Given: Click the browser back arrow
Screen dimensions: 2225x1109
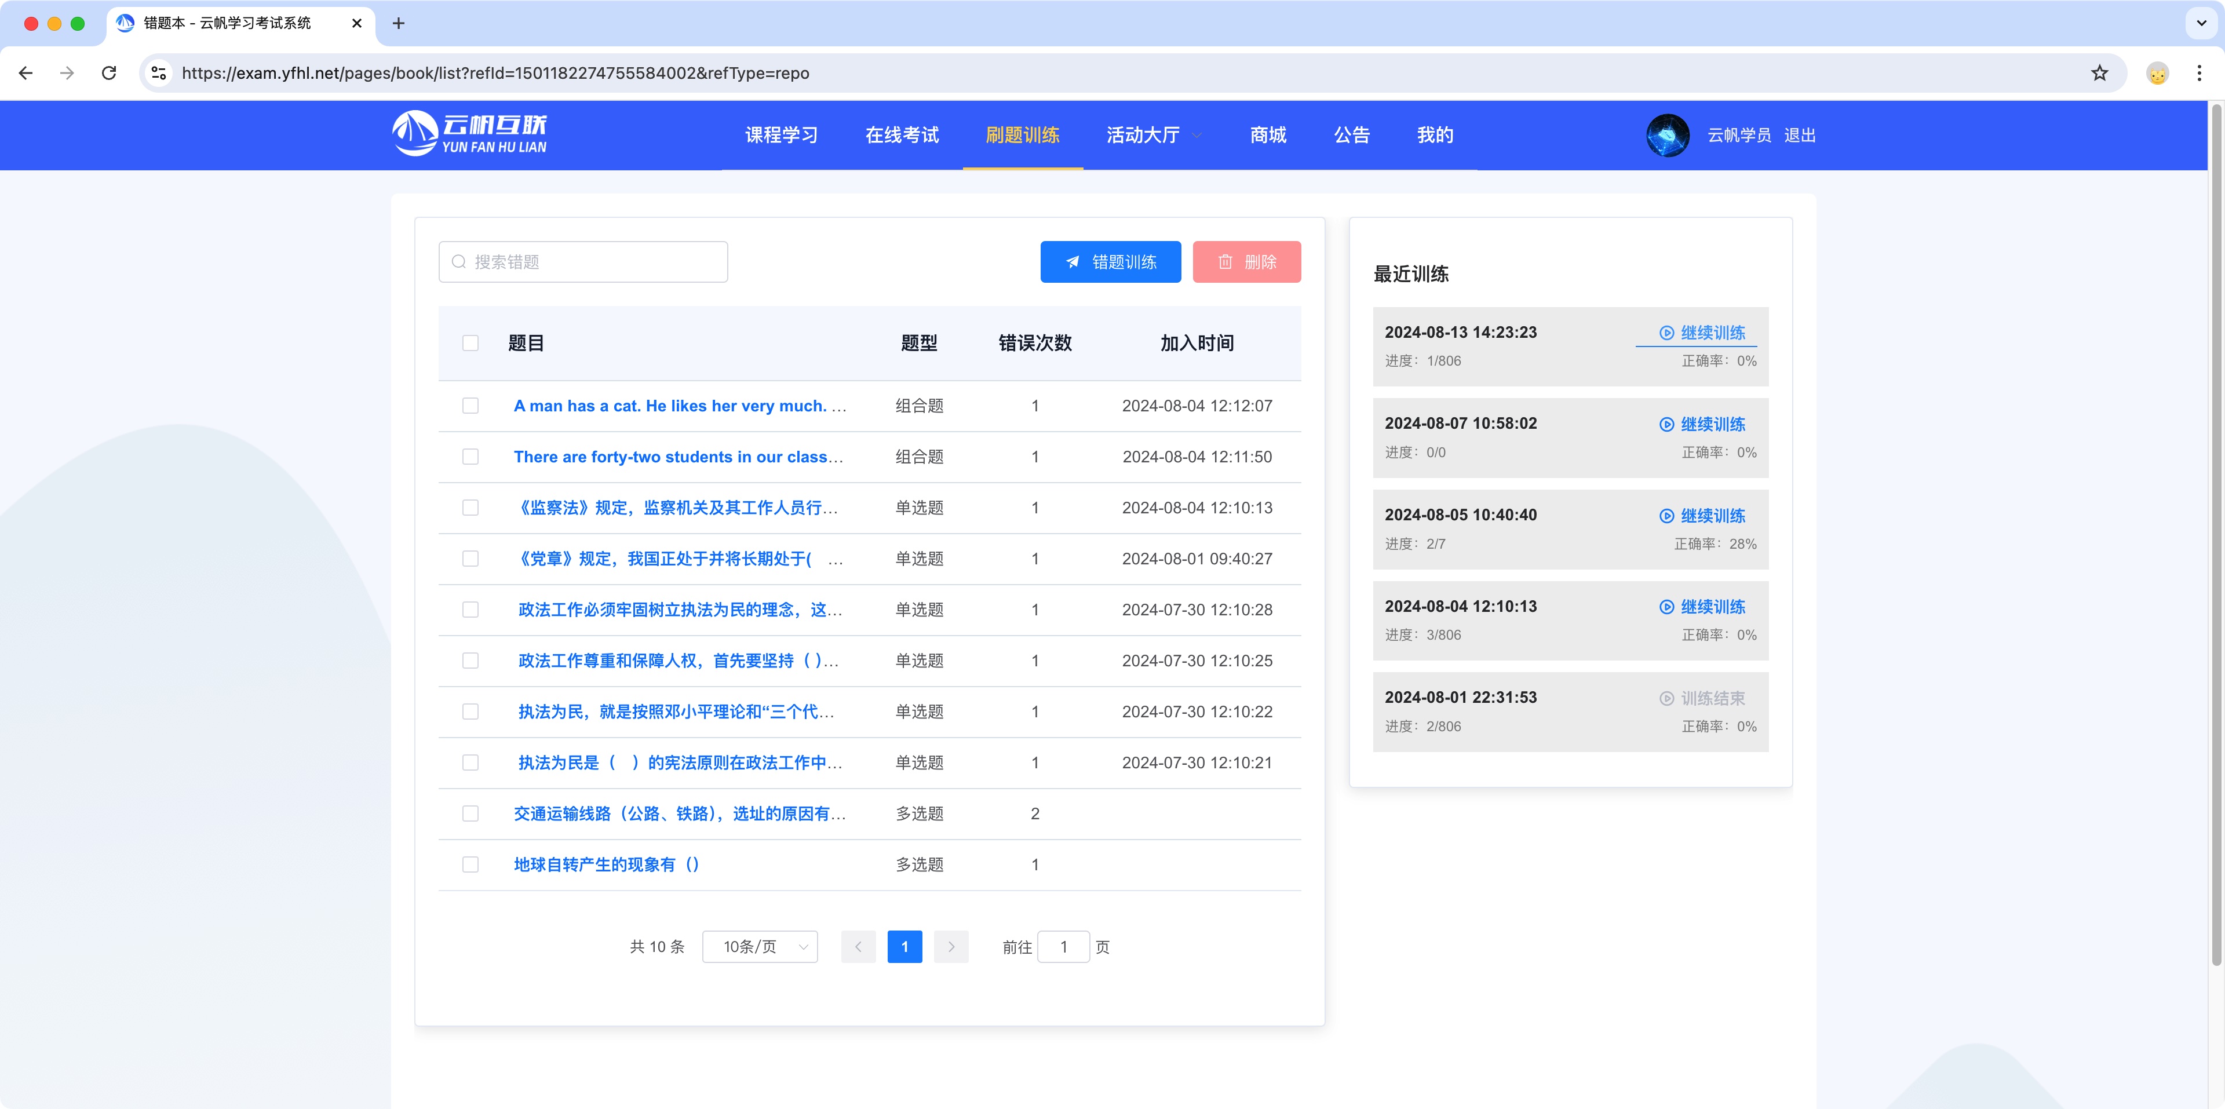Looking at the screenshot, I should tap(26, 74).
